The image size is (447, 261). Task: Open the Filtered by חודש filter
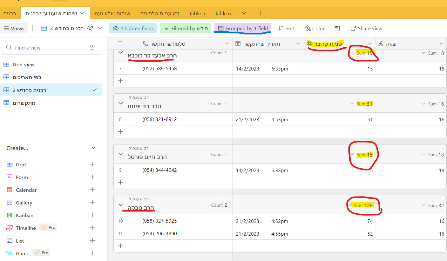[x=186, y=28]
